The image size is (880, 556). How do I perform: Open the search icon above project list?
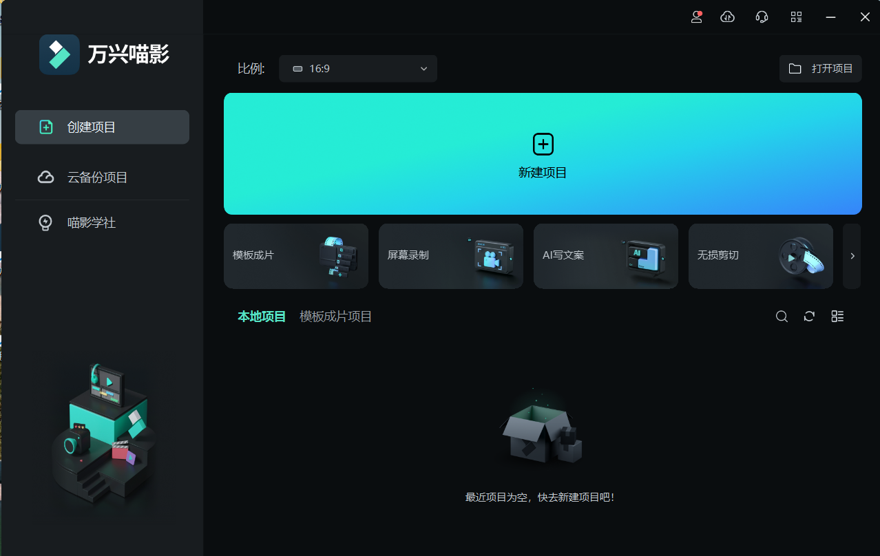click(782, 316)
